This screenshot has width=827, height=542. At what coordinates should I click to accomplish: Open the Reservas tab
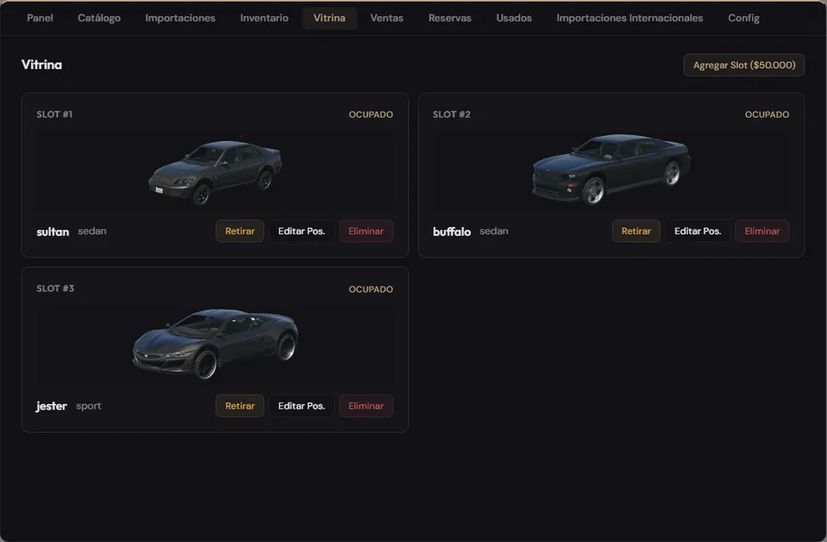450,18
